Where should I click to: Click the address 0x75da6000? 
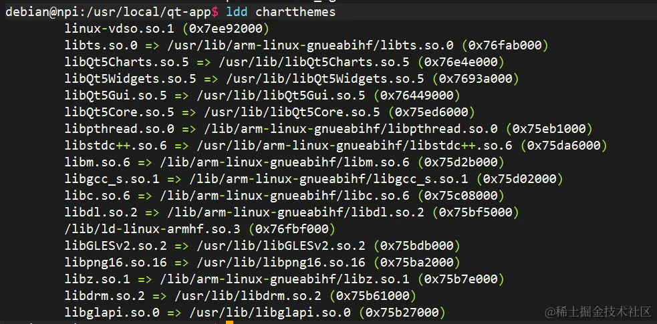tap(564, 145)
